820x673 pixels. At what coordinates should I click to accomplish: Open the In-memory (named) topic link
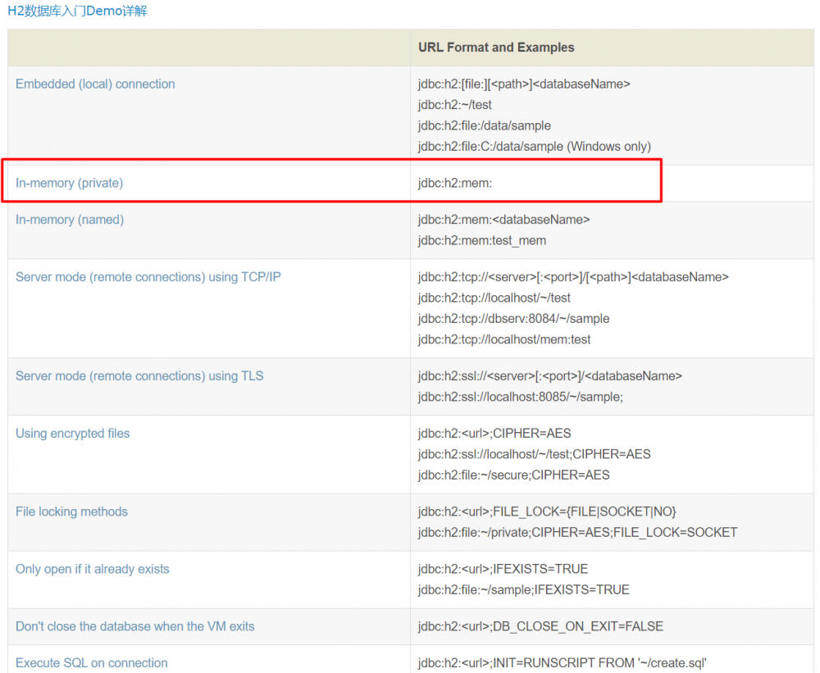70,220
